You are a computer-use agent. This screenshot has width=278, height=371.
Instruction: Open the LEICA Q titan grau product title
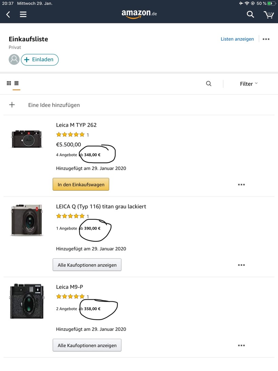tap(101, 206)
